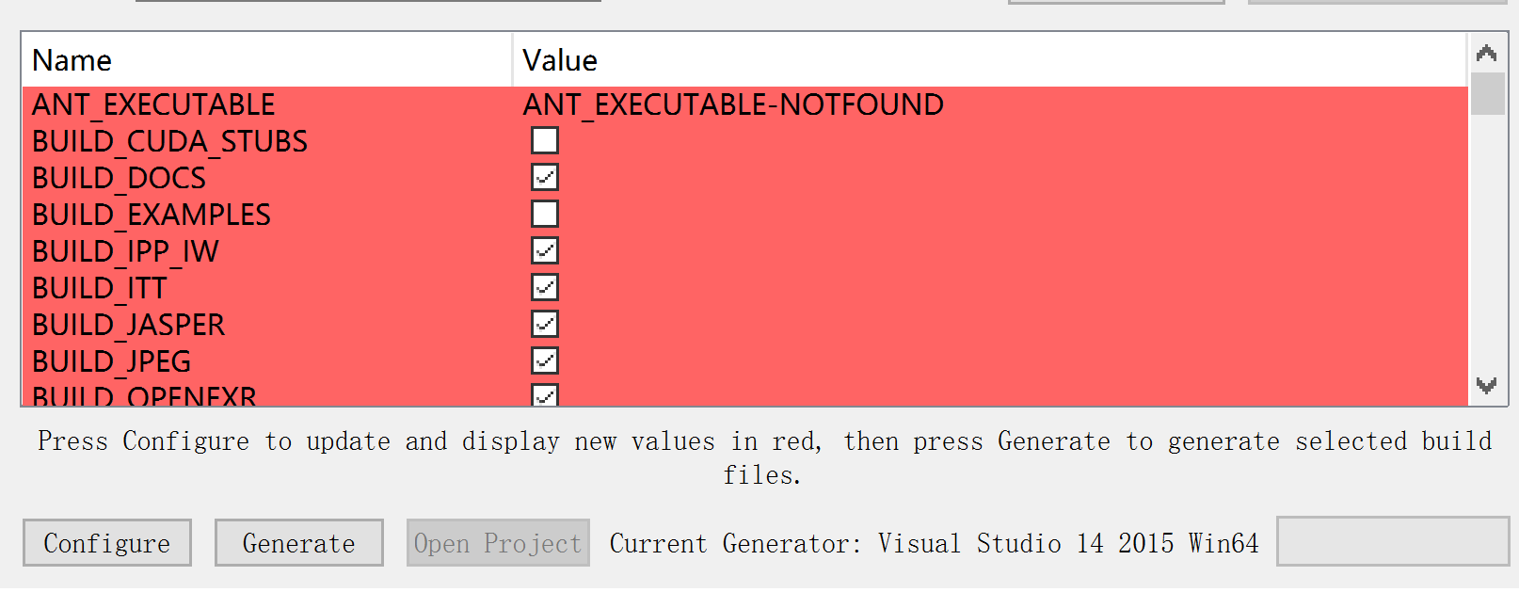Screen dimensions: 1519x592
Task: Click the vertical scrollbar thumb
Action: click(x=1487, y=94)
